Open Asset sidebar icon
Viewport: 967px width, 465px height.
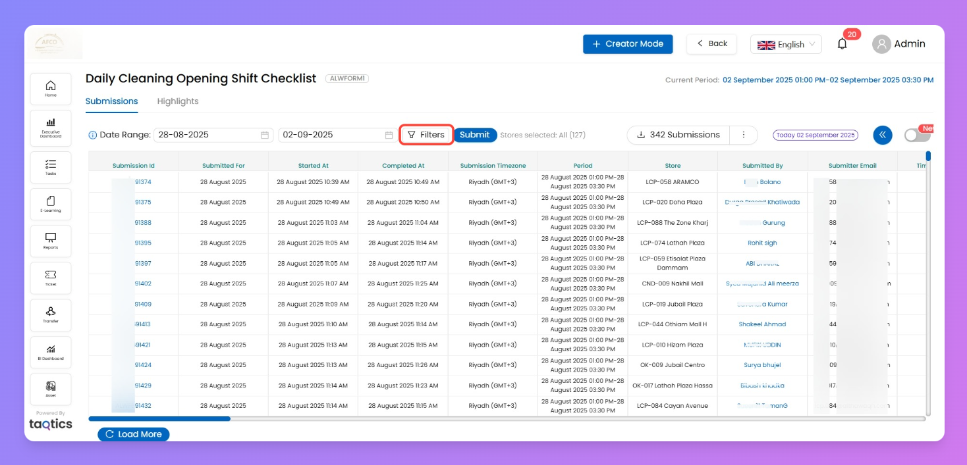(x=51, y=389)
